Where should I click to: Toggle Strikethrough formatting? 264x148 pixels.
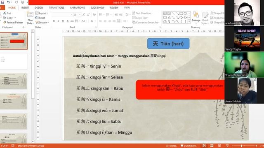click(72, 21)
